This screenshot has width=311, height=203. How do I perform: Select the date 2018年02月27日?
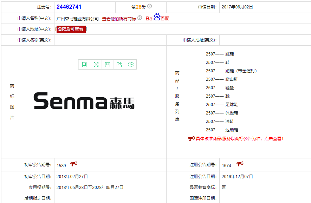72,176
